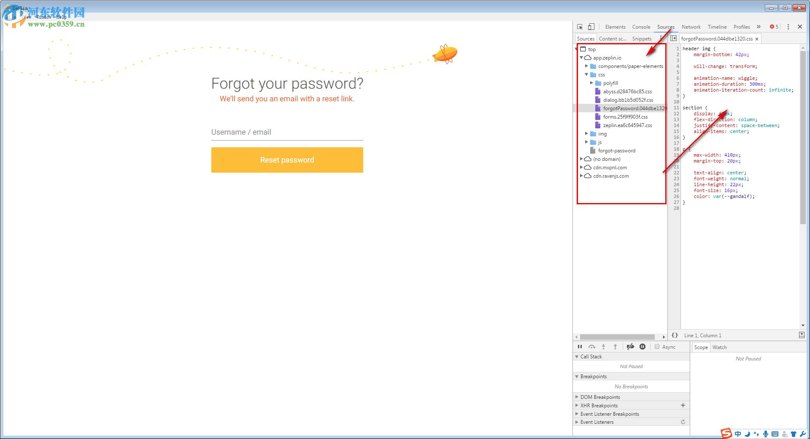Screen dimensions: 810x439
Task: Toggle pause on exceptions
Action: pos(643,347)
